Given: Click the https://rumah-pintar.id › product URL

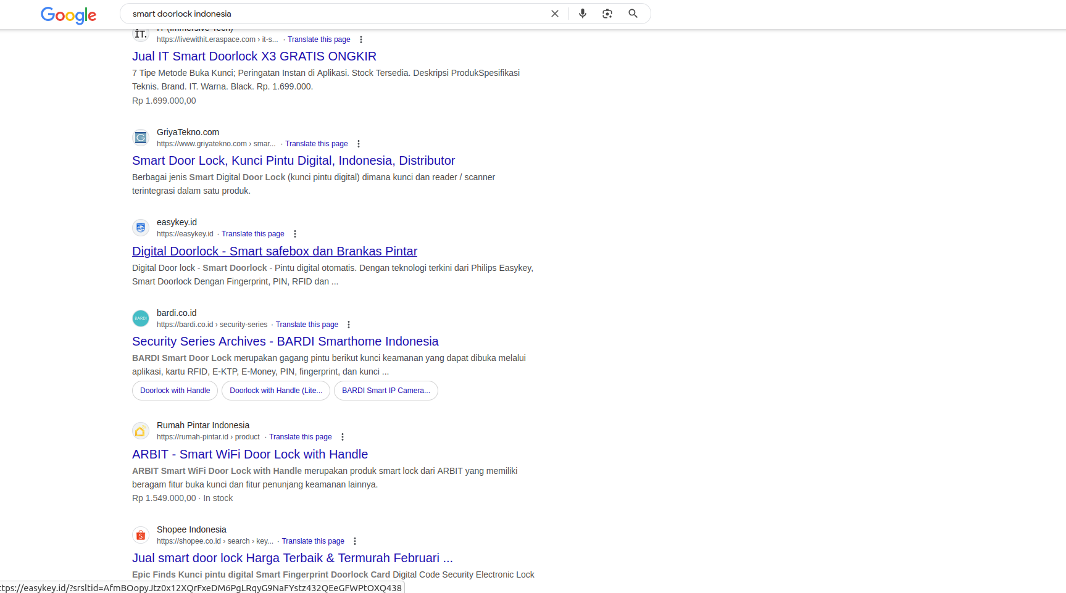Looking at the screenshot, I should click(208, 437).
